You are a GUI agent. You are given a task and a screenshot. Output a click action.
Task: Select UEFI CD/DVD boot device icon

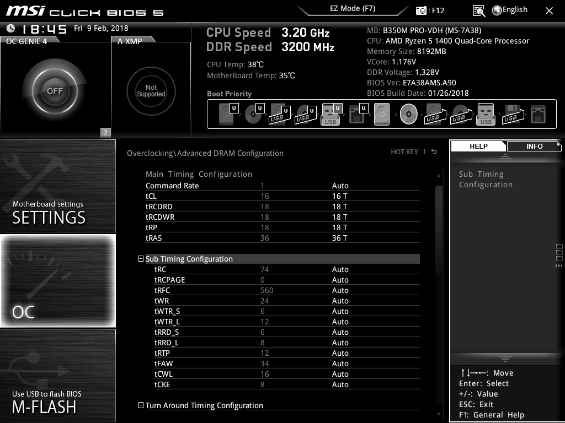(254, 113)
